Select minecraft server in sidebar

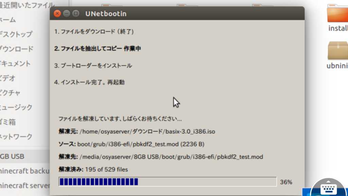pos(24,185)
